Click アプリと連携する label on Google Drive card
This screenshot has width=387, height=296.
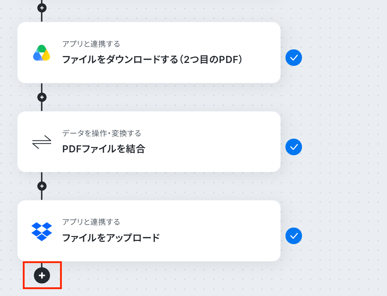click(x=91, y=44)
